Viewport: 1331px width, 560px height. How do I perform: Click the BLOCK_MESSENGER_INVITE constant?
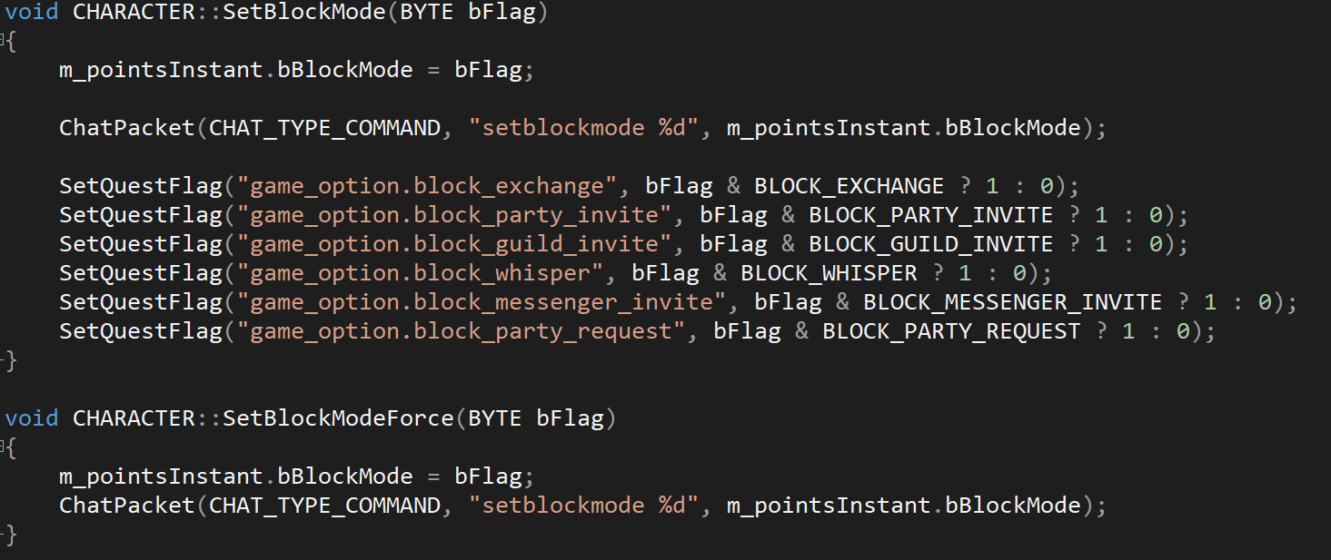1012,302
